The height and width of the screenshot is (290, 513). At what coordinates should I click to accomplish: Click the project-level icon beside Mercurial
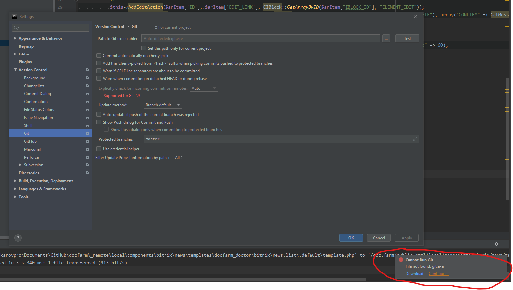pos(87,149)
